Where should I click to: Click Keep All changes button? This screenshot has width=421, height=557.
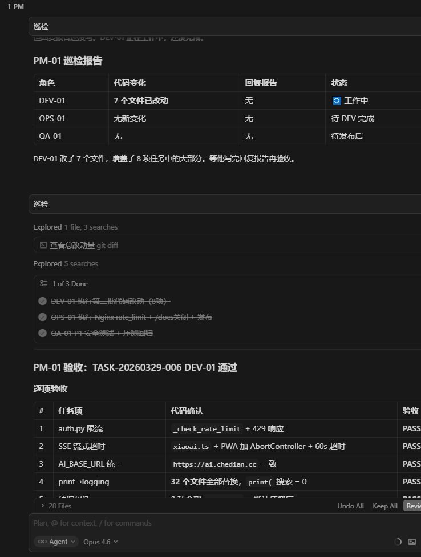(x=384, y=506)
